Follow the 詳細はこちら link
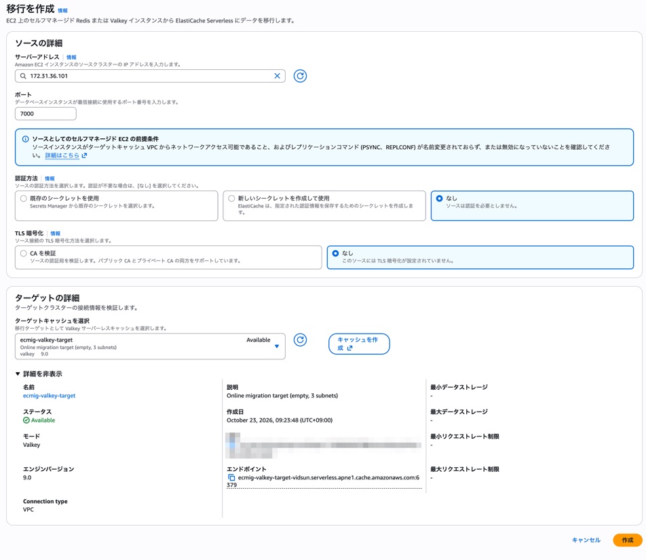The height and width of the screenshot is (560, 646). pos(66,155)
